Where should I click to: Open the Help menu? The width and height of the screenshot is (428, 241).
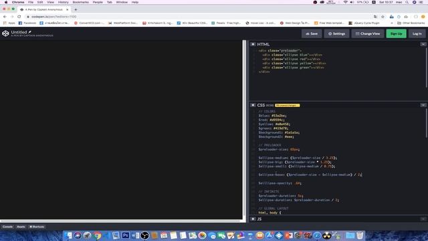135,2
